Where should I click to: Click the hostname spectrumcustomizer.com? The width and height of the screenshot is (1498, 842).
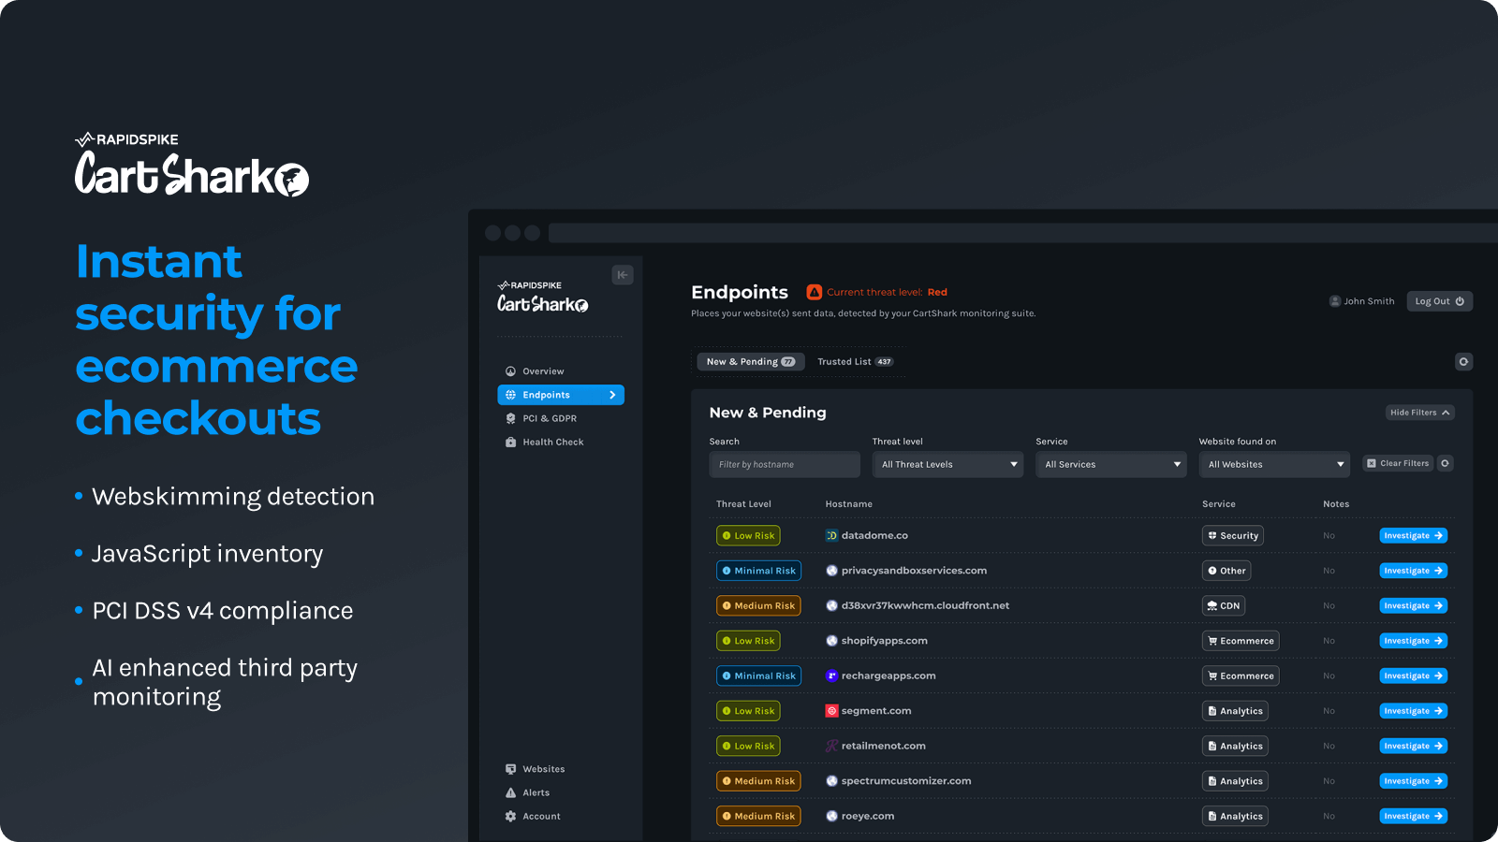point(906,781)
